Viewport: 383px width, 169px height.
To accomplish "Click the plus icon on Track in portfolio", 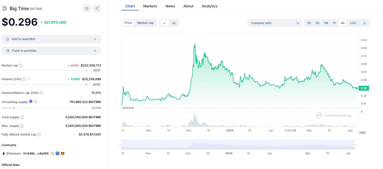I will coord(95,51).
